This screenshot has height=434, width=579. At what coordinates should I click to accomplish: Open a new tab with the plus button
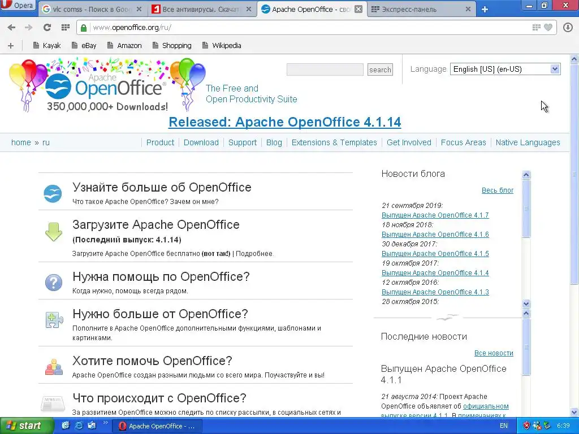pos(485,9)
